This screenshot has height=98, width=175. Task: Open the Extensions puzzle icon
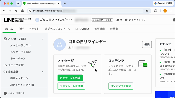point(156,11)
